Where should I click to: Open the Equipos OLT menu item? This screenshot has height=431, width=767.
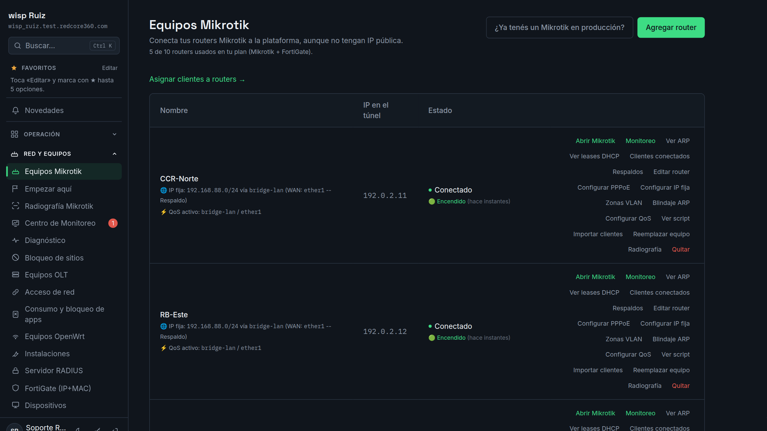(64, 275)
